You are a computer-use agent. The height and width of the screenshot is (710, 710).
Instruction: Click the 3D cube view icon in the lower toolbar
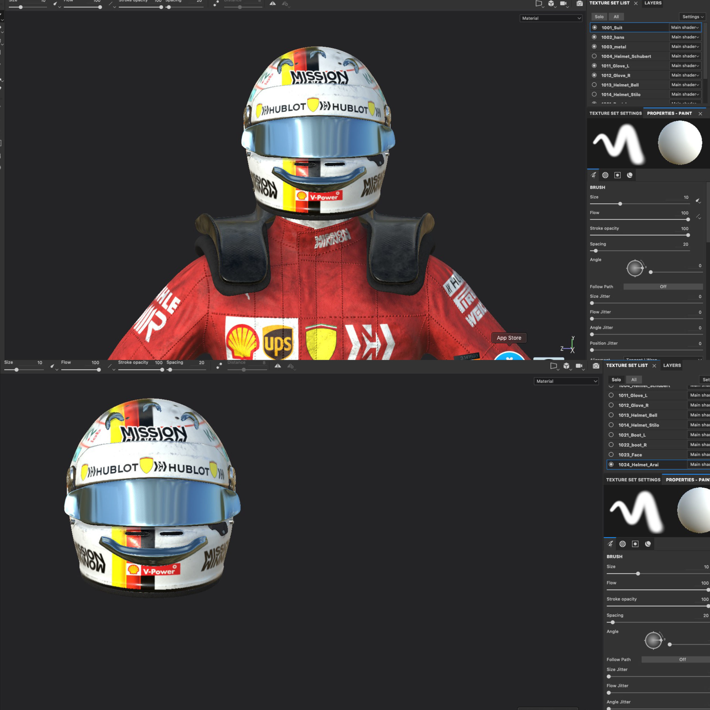click(566, 366)
